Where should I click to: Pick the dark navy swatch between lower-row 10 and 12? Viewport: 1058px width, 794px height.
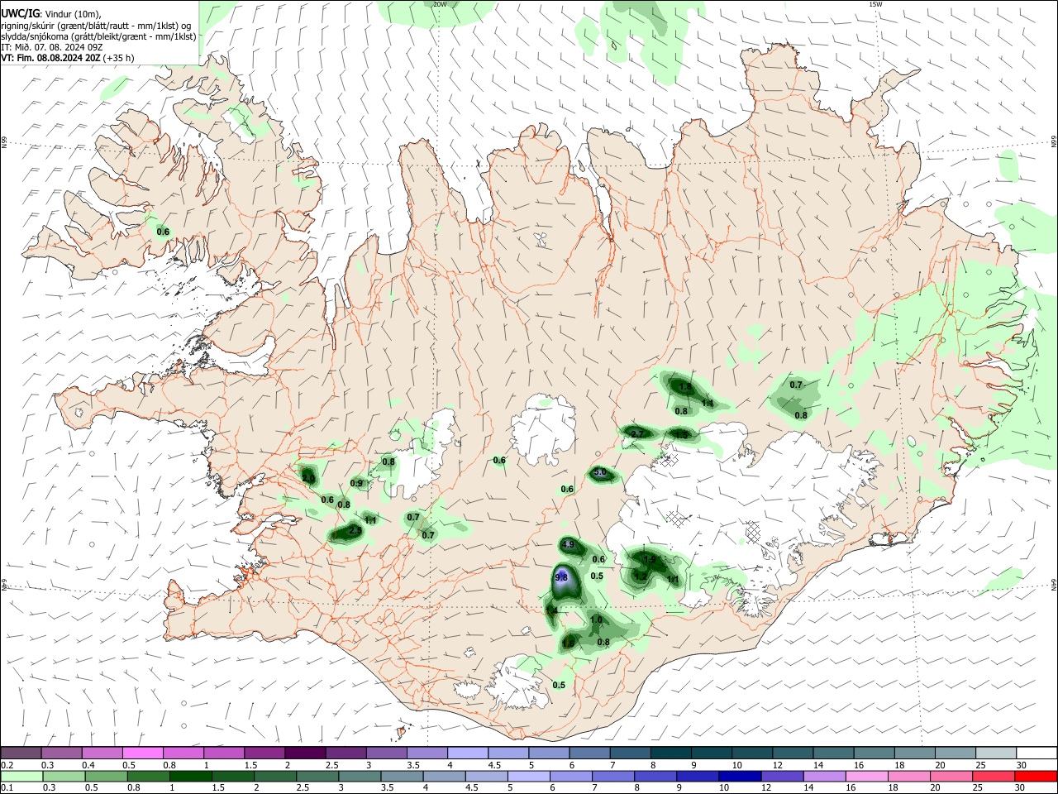pos(739,776)
